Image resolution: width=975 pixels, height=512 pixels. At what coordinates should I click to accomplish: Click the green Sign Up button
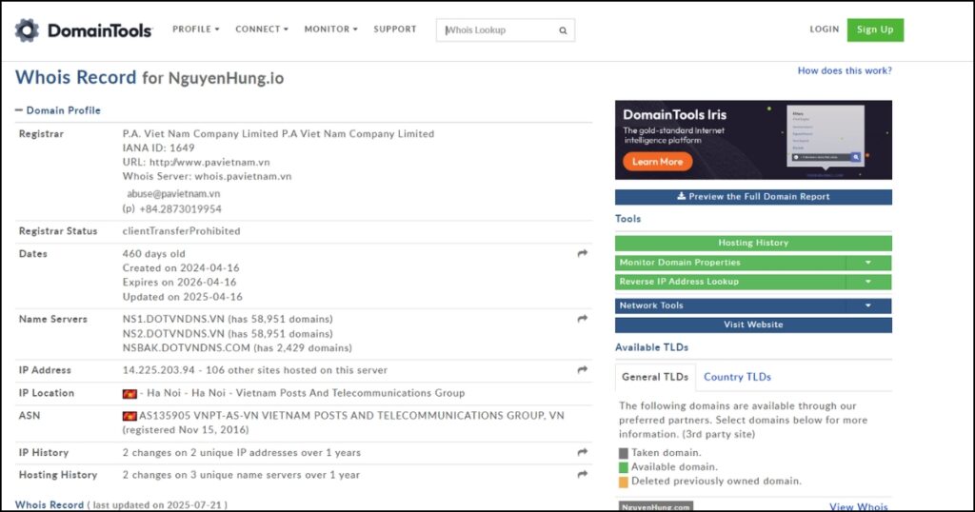[875, 30]
